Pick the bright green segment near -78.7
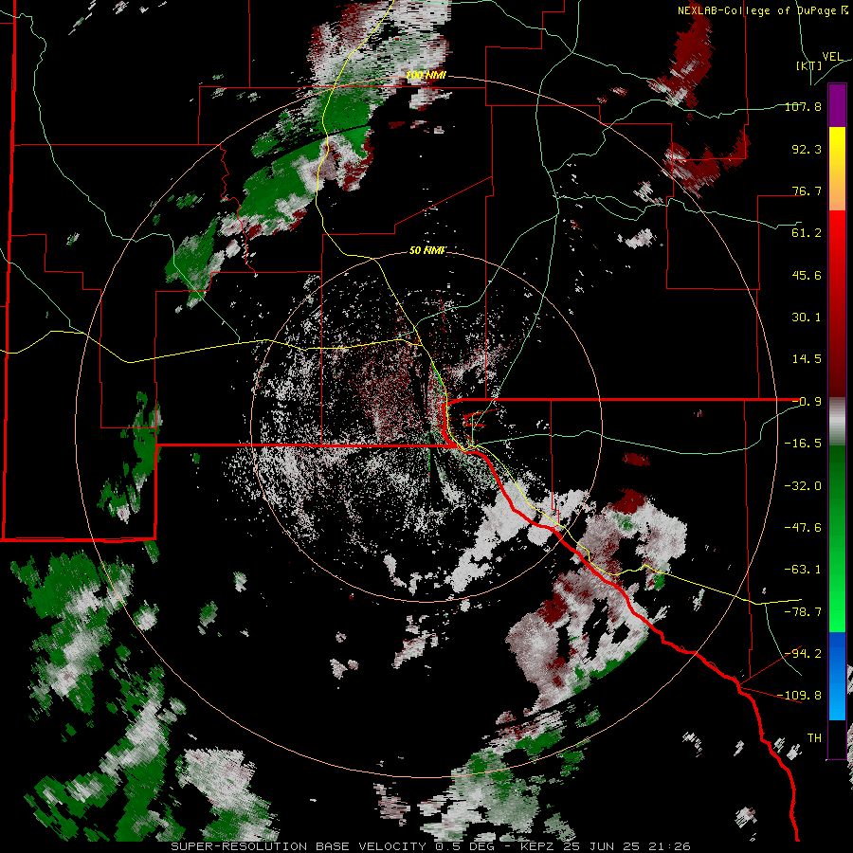Image resolution: width=853 pixels, height=853 pixels. click(x=837, y=609)
